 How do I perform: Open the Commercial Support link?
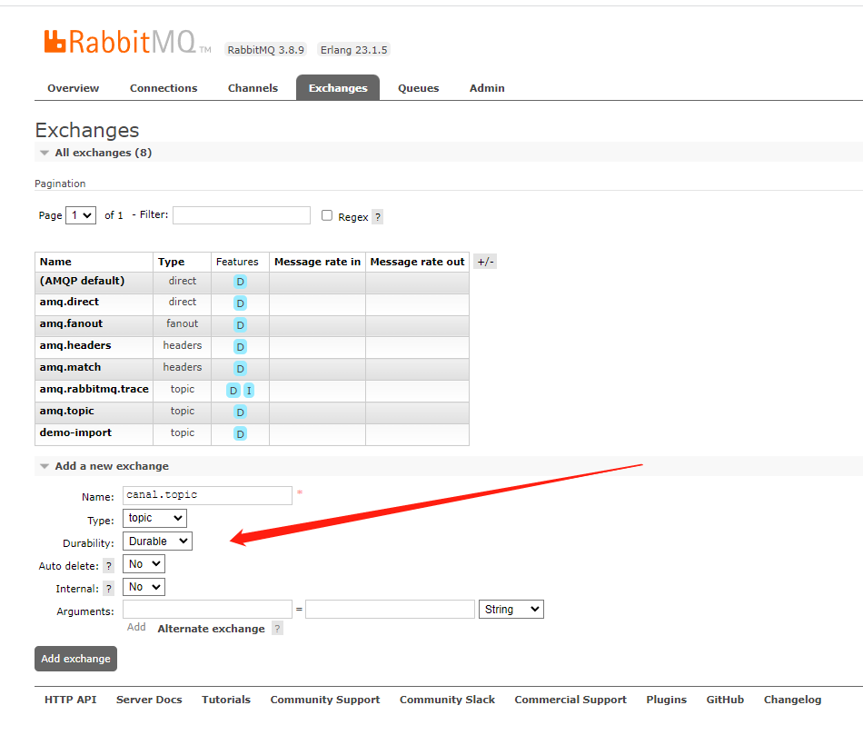570,700
